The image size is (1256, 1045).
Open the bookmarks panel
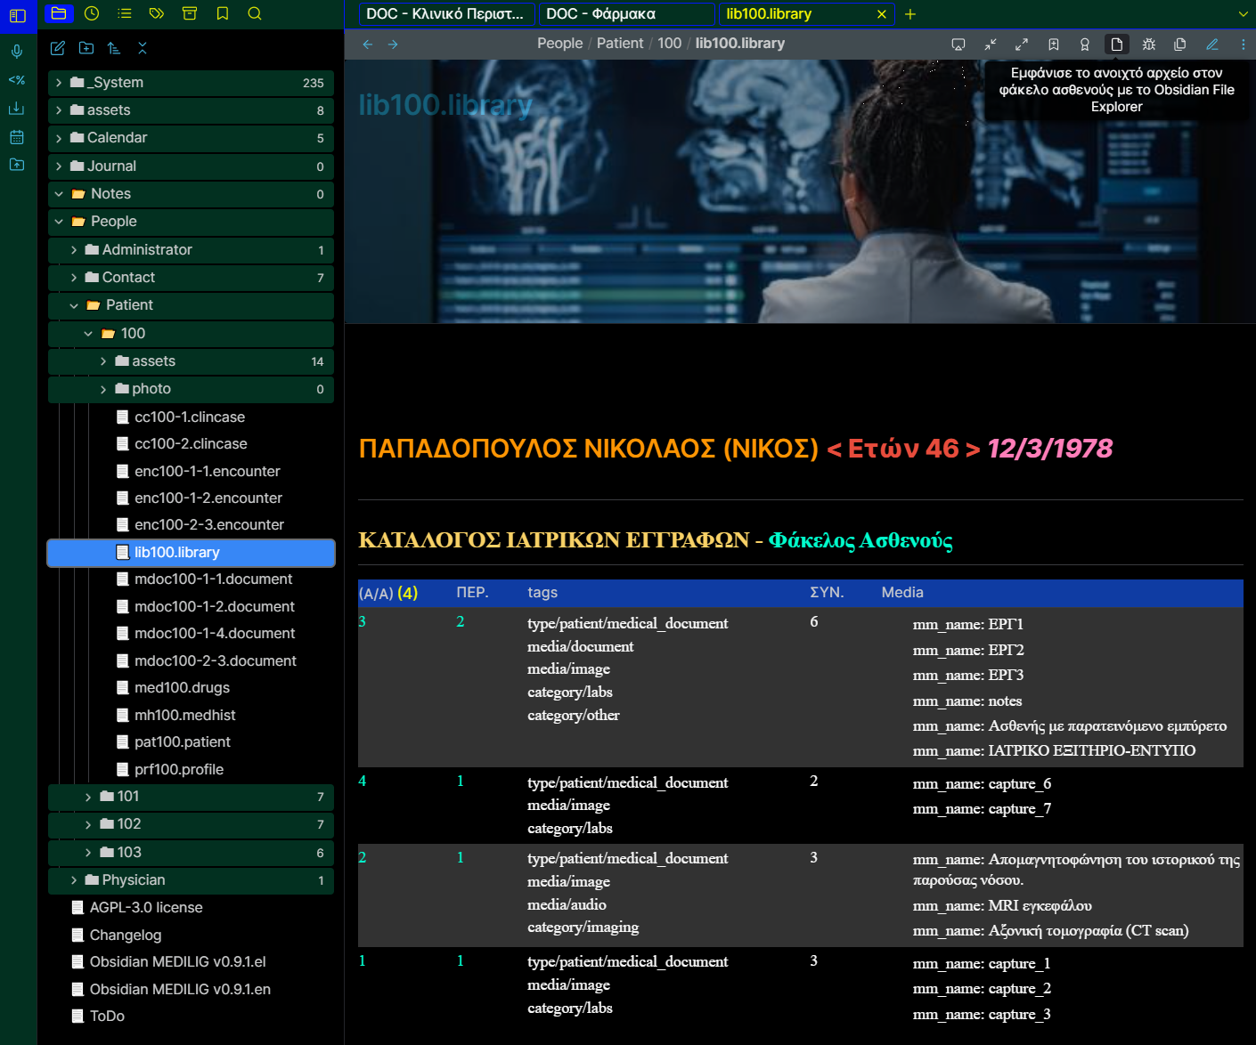[x=223, y=13]
